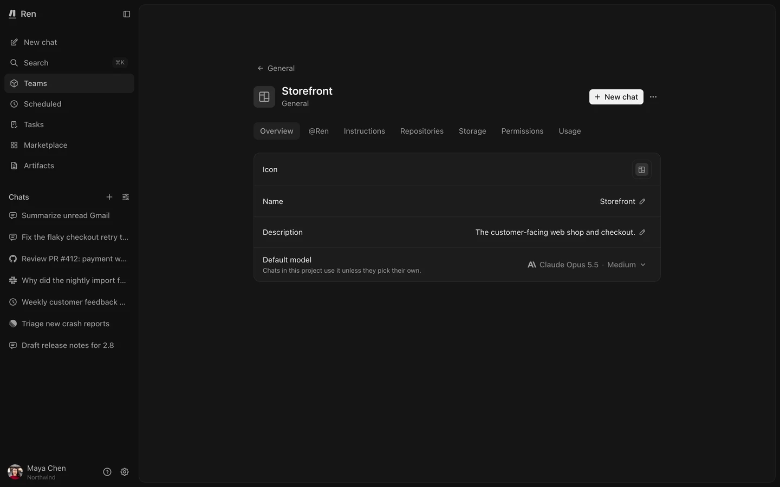This screenshot has height=487, width=780.
Task: Open Draft release notes for 2.8 chat
Action: 69,345
